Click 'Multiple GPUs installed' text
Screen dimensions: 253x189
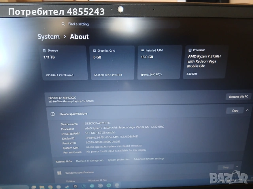tap(108, 75)
